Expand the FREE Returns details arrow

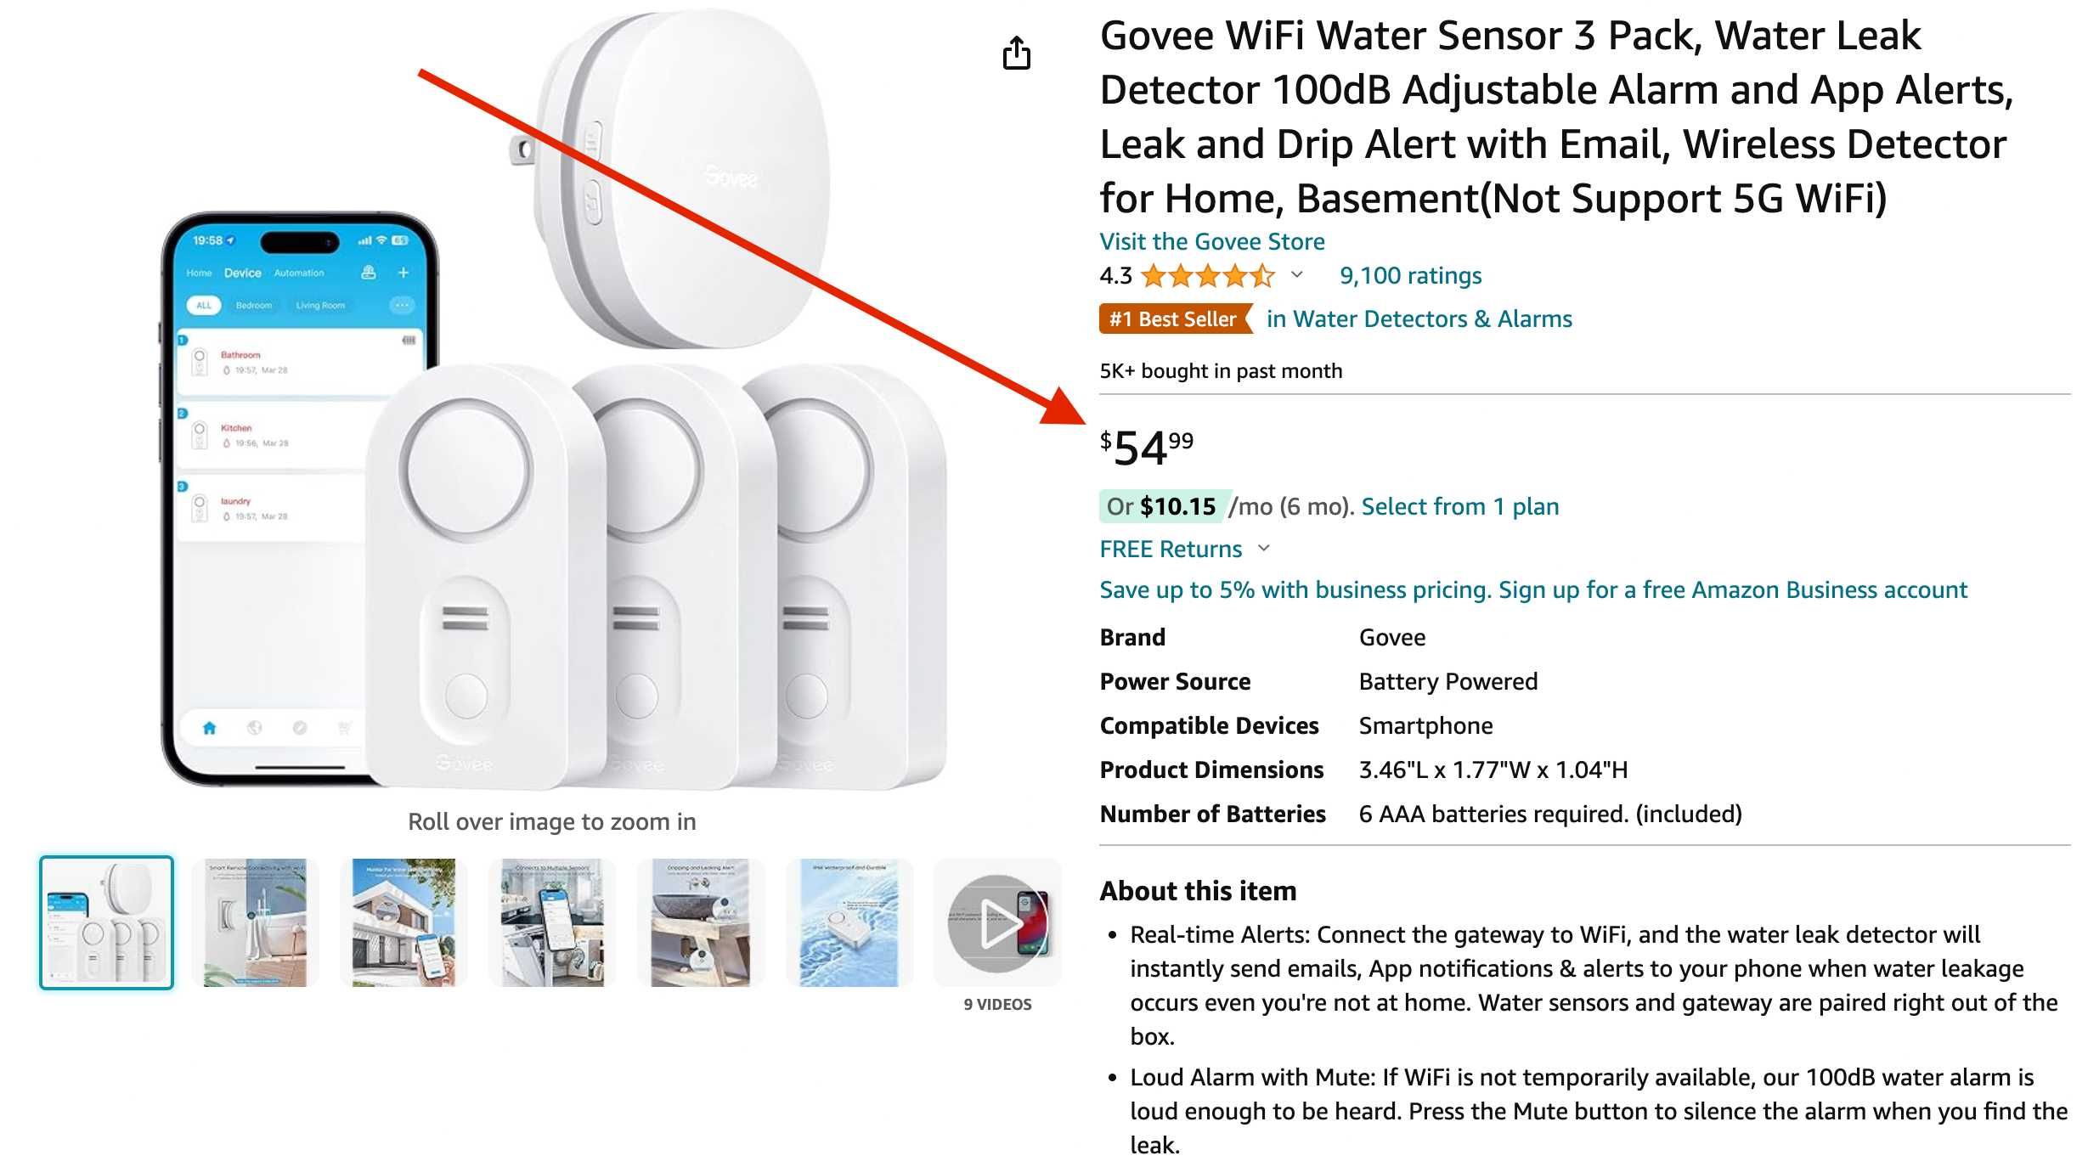[1264, 549]
